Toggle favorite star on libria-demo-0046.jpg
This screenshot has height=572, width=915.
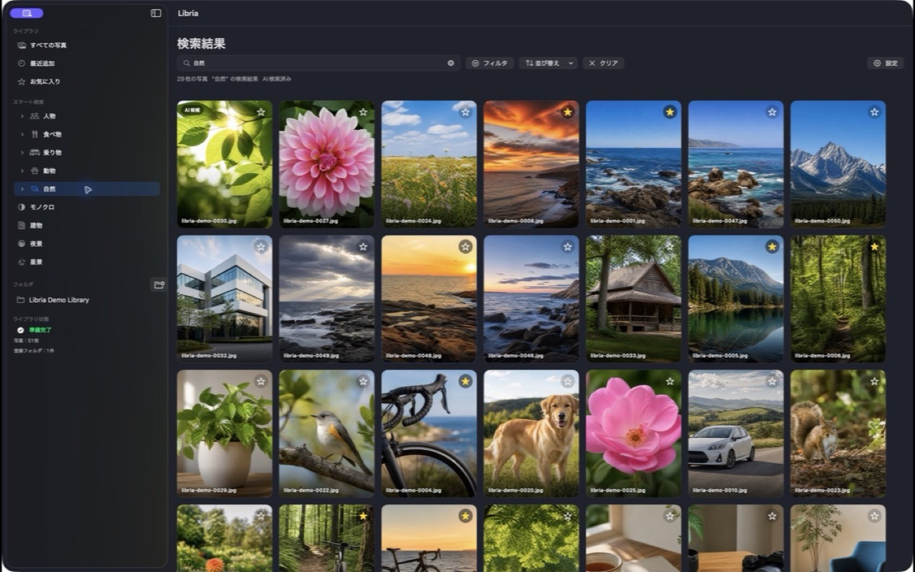[x=568, y=247]
